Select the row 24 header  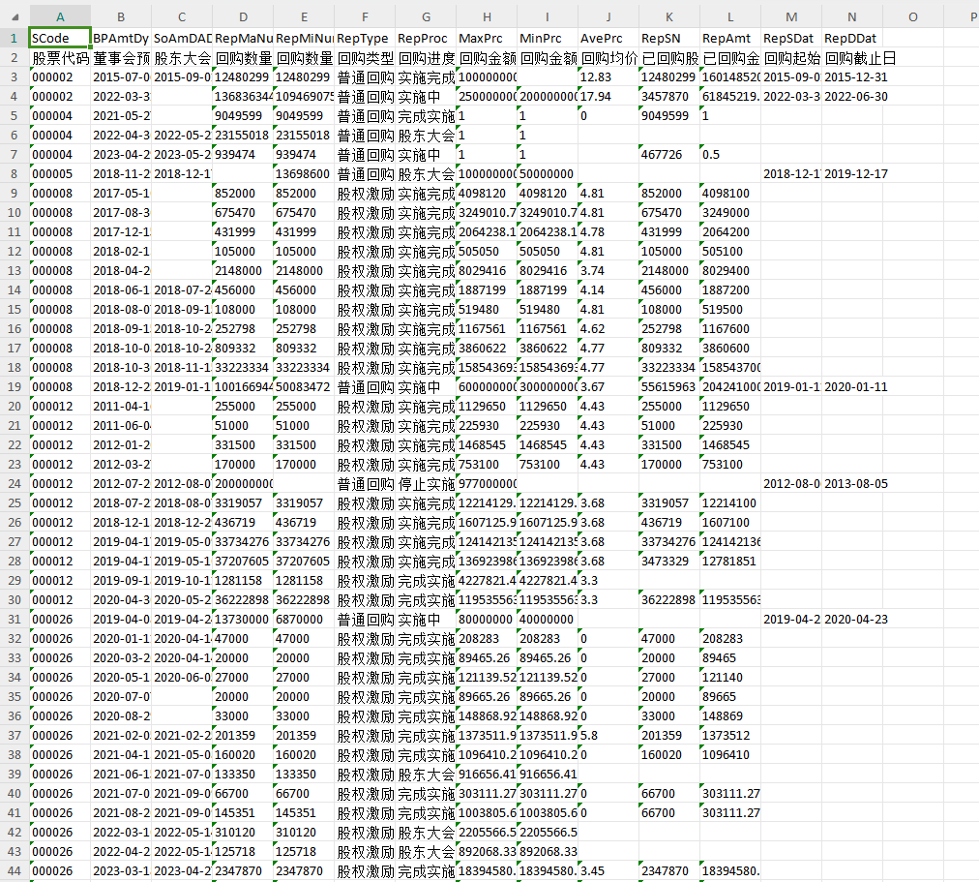pyautogui.click(x=14, y=483)
